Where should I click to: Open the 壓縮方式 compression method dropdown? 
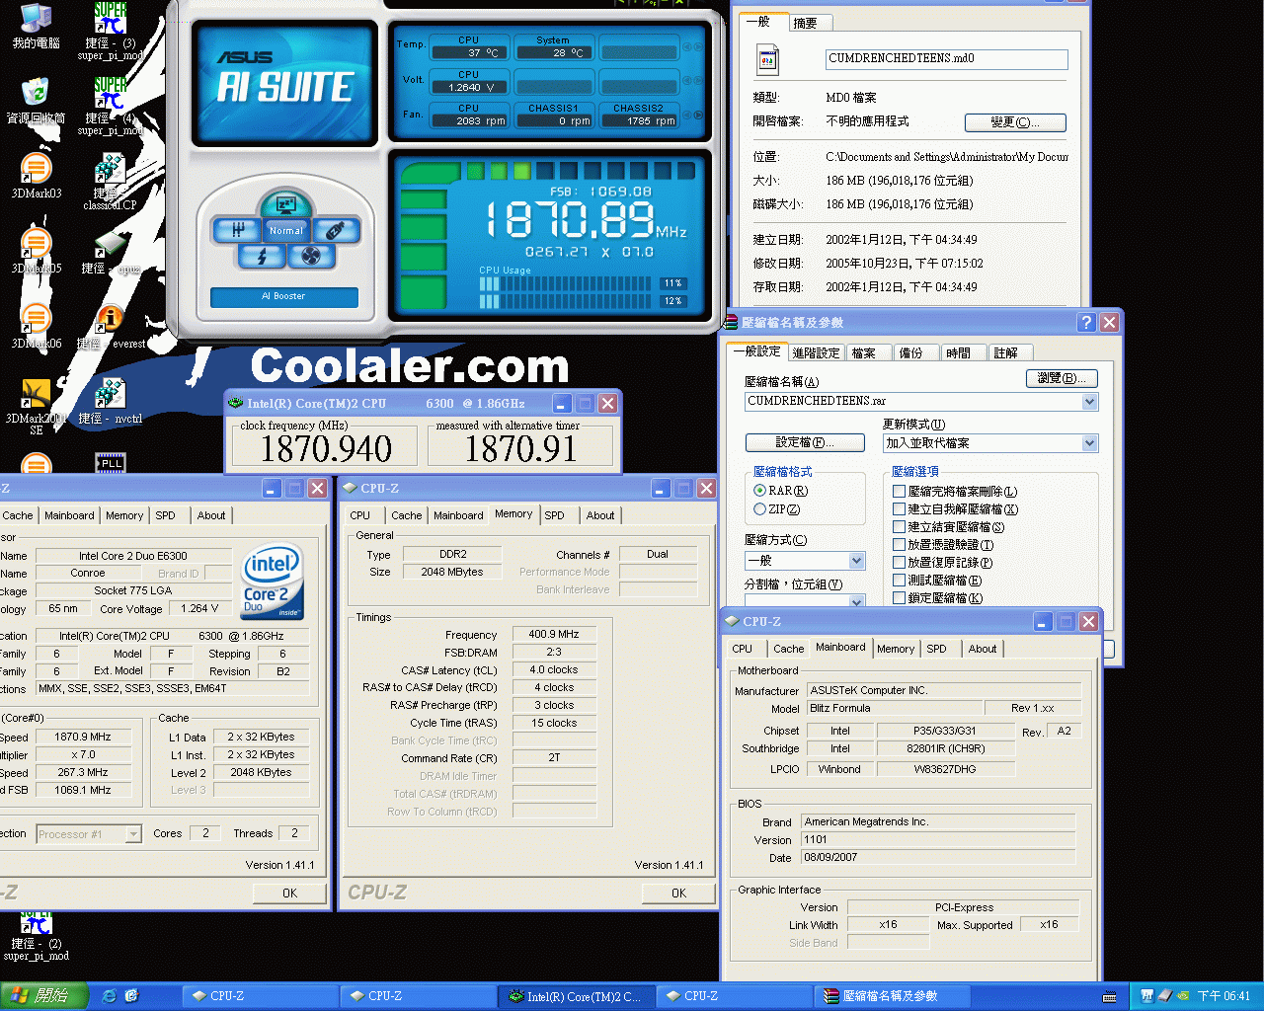pyautogui.click(x=856, y=561)
